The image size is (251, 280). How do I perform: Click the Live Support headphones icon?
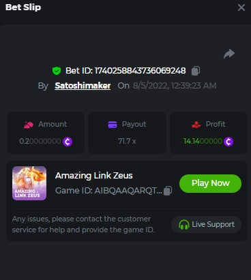(x=184, y=225)
